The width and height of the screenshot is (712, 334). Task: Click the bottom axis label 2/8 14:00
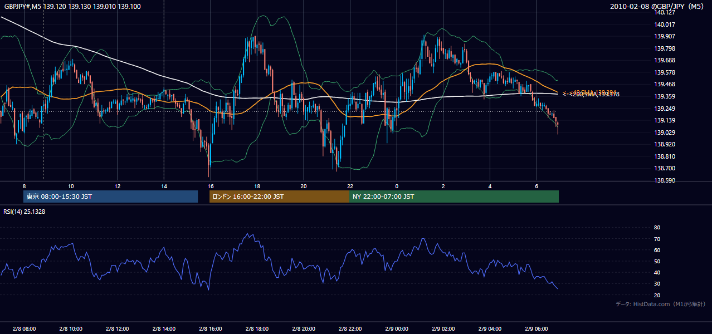click(x=164, y=328)
